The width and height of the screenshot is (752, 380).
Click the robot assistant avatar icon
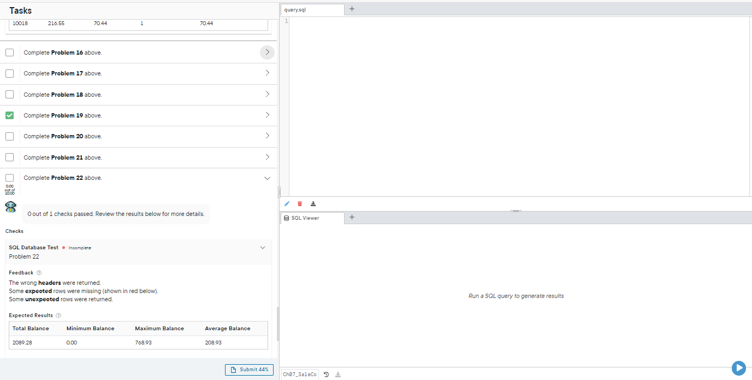tap(10, 207)
